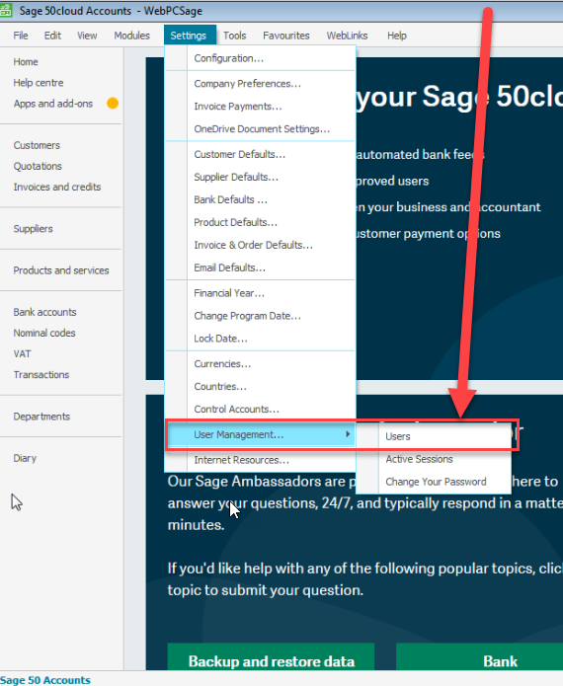The image size is (563, 686).
Task: Open Help centre in sidebar
Action: 39,83
